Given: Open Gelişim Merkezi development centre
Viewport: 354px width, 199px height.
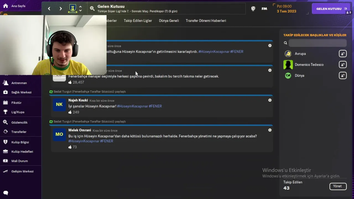Looking at the screenshot, I should point(22,171).
